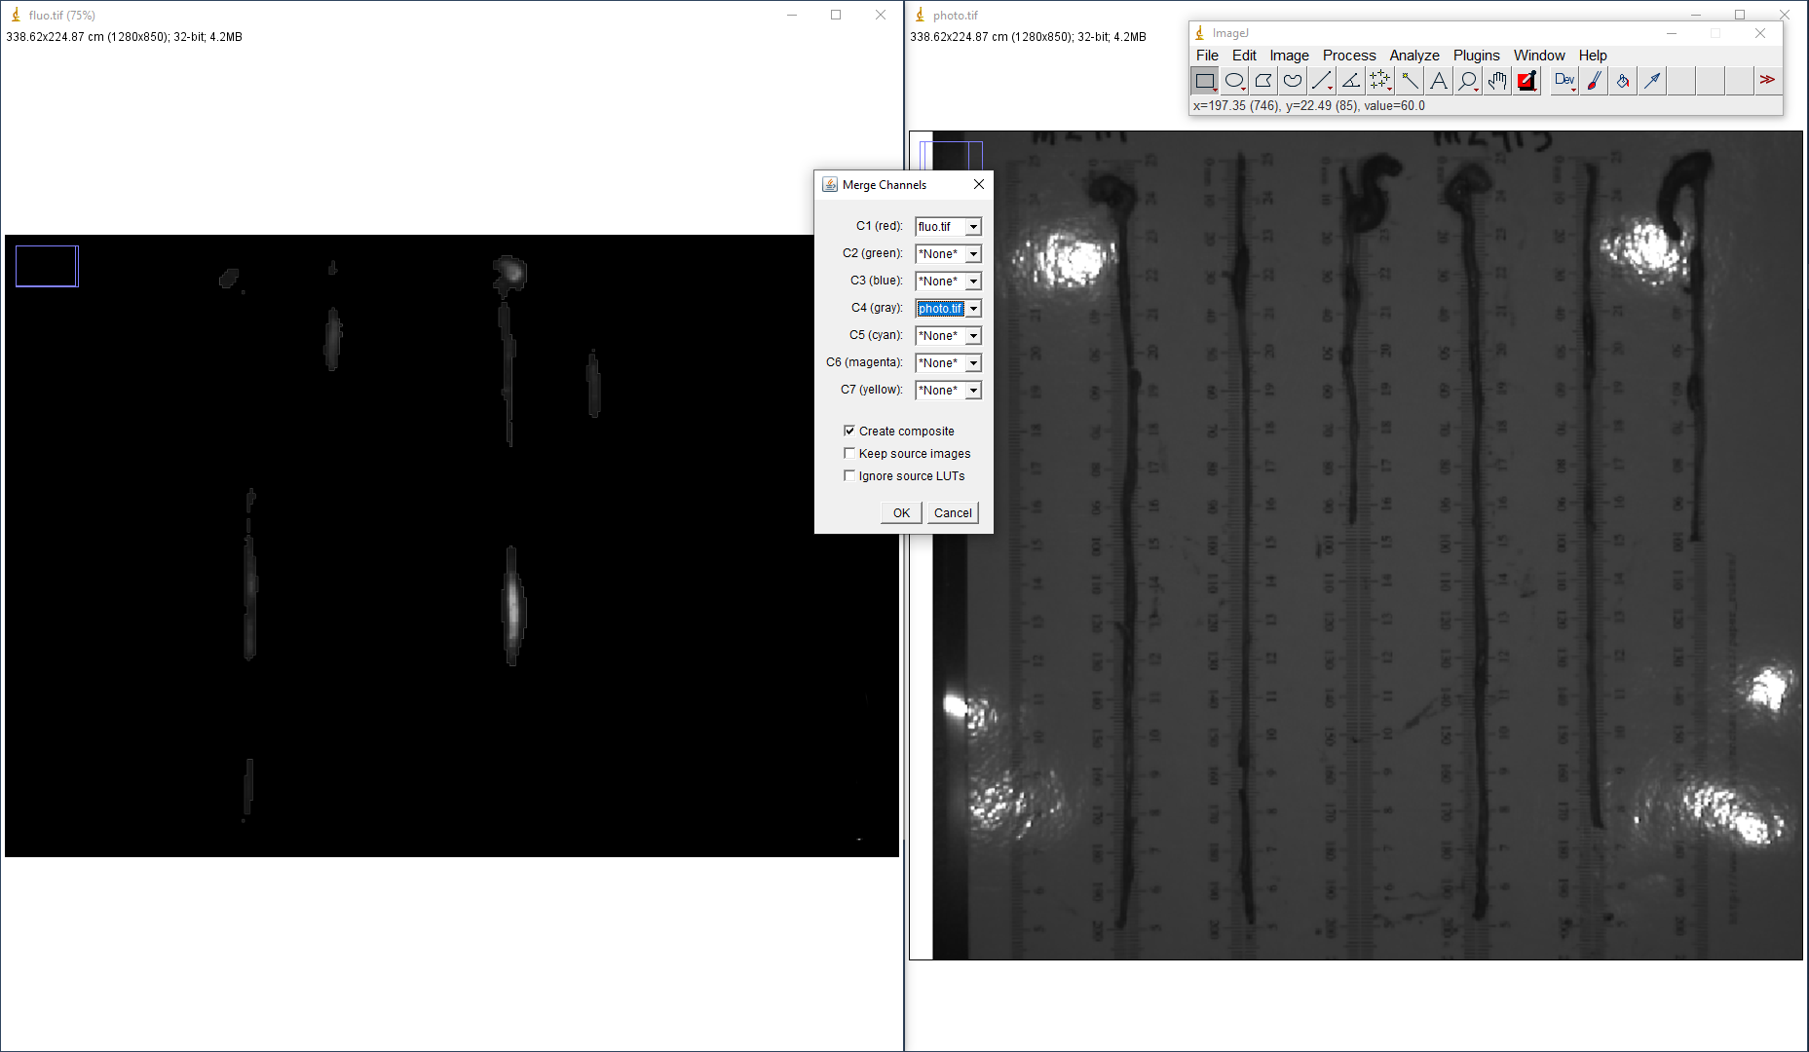The image size is (1809, 1052).
Task: Open the More Tools menu
Action: [x=1767, y=81]
